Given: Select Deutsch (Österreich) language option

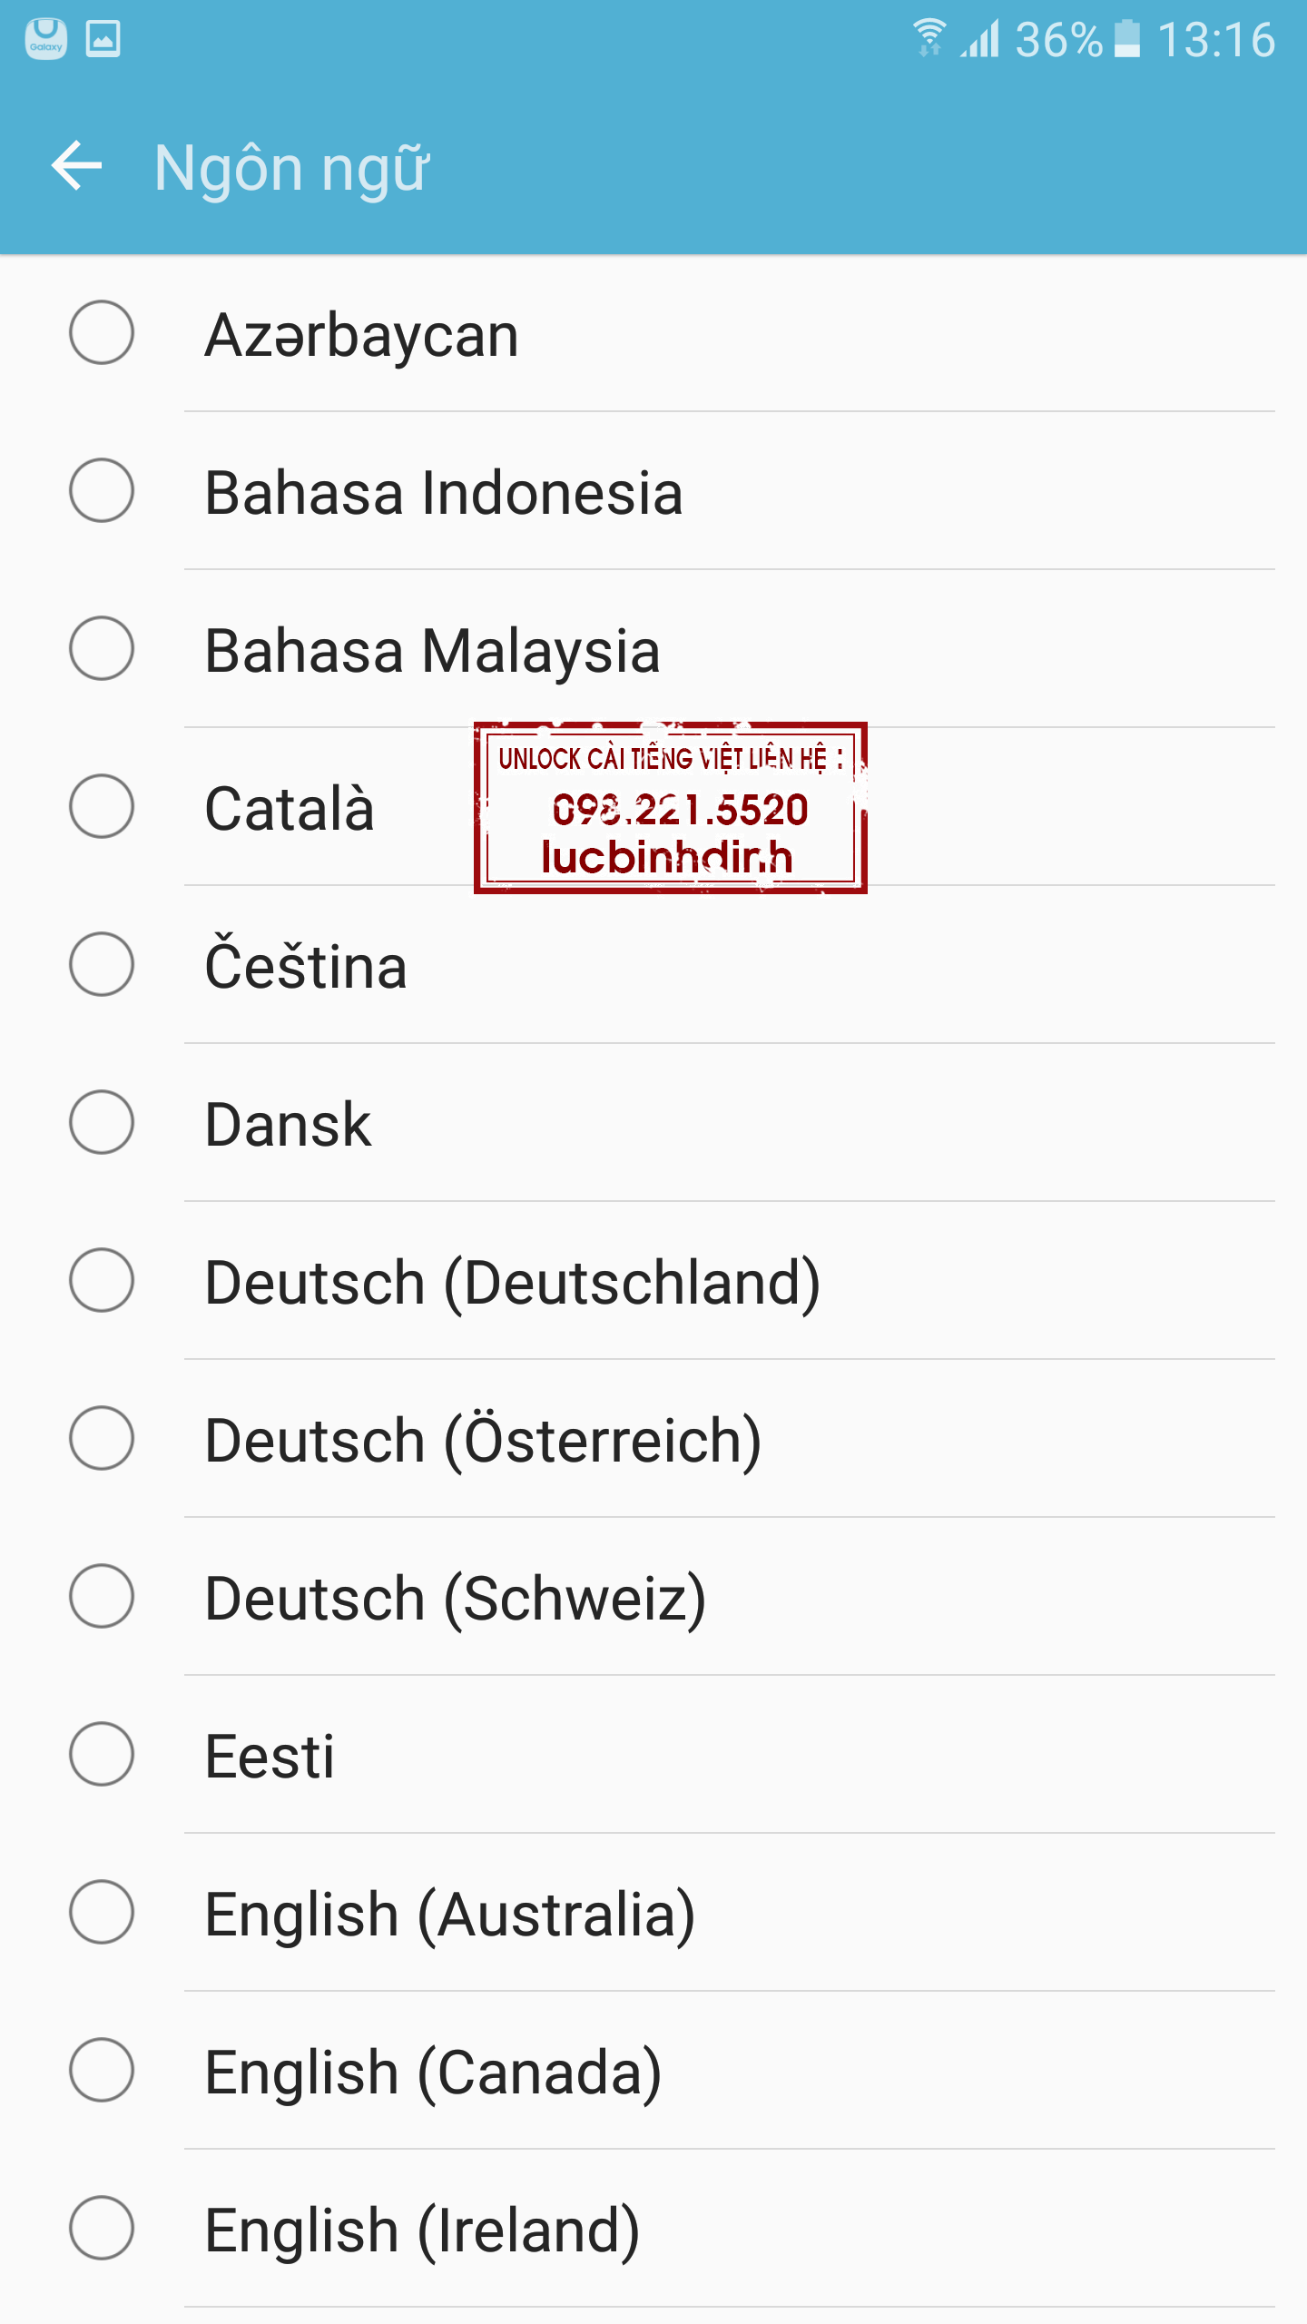Looking at the screenshot, I should point(483,1440).
